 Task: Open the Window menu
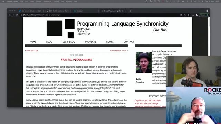(69, 1)
